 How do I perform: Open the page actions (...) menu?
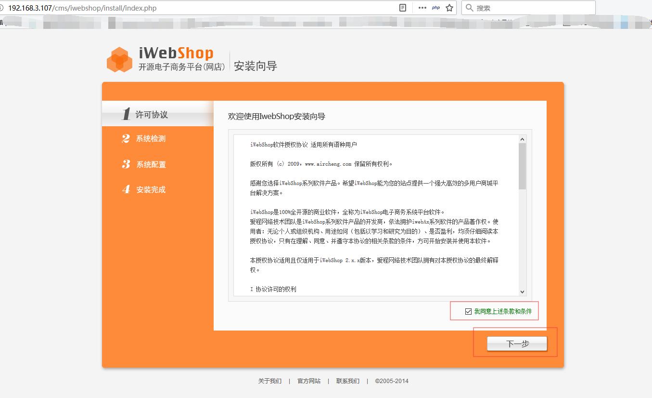point(422,8)
